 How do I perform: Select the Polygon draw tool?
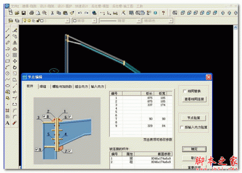click(x=7, y=55)
